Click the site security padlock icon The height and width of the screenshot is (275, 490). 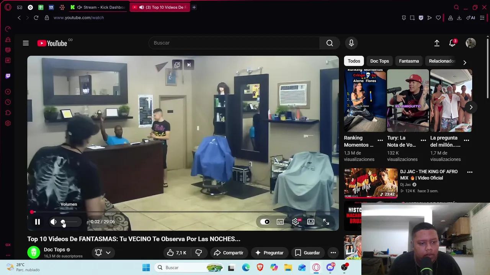[47, 18]
